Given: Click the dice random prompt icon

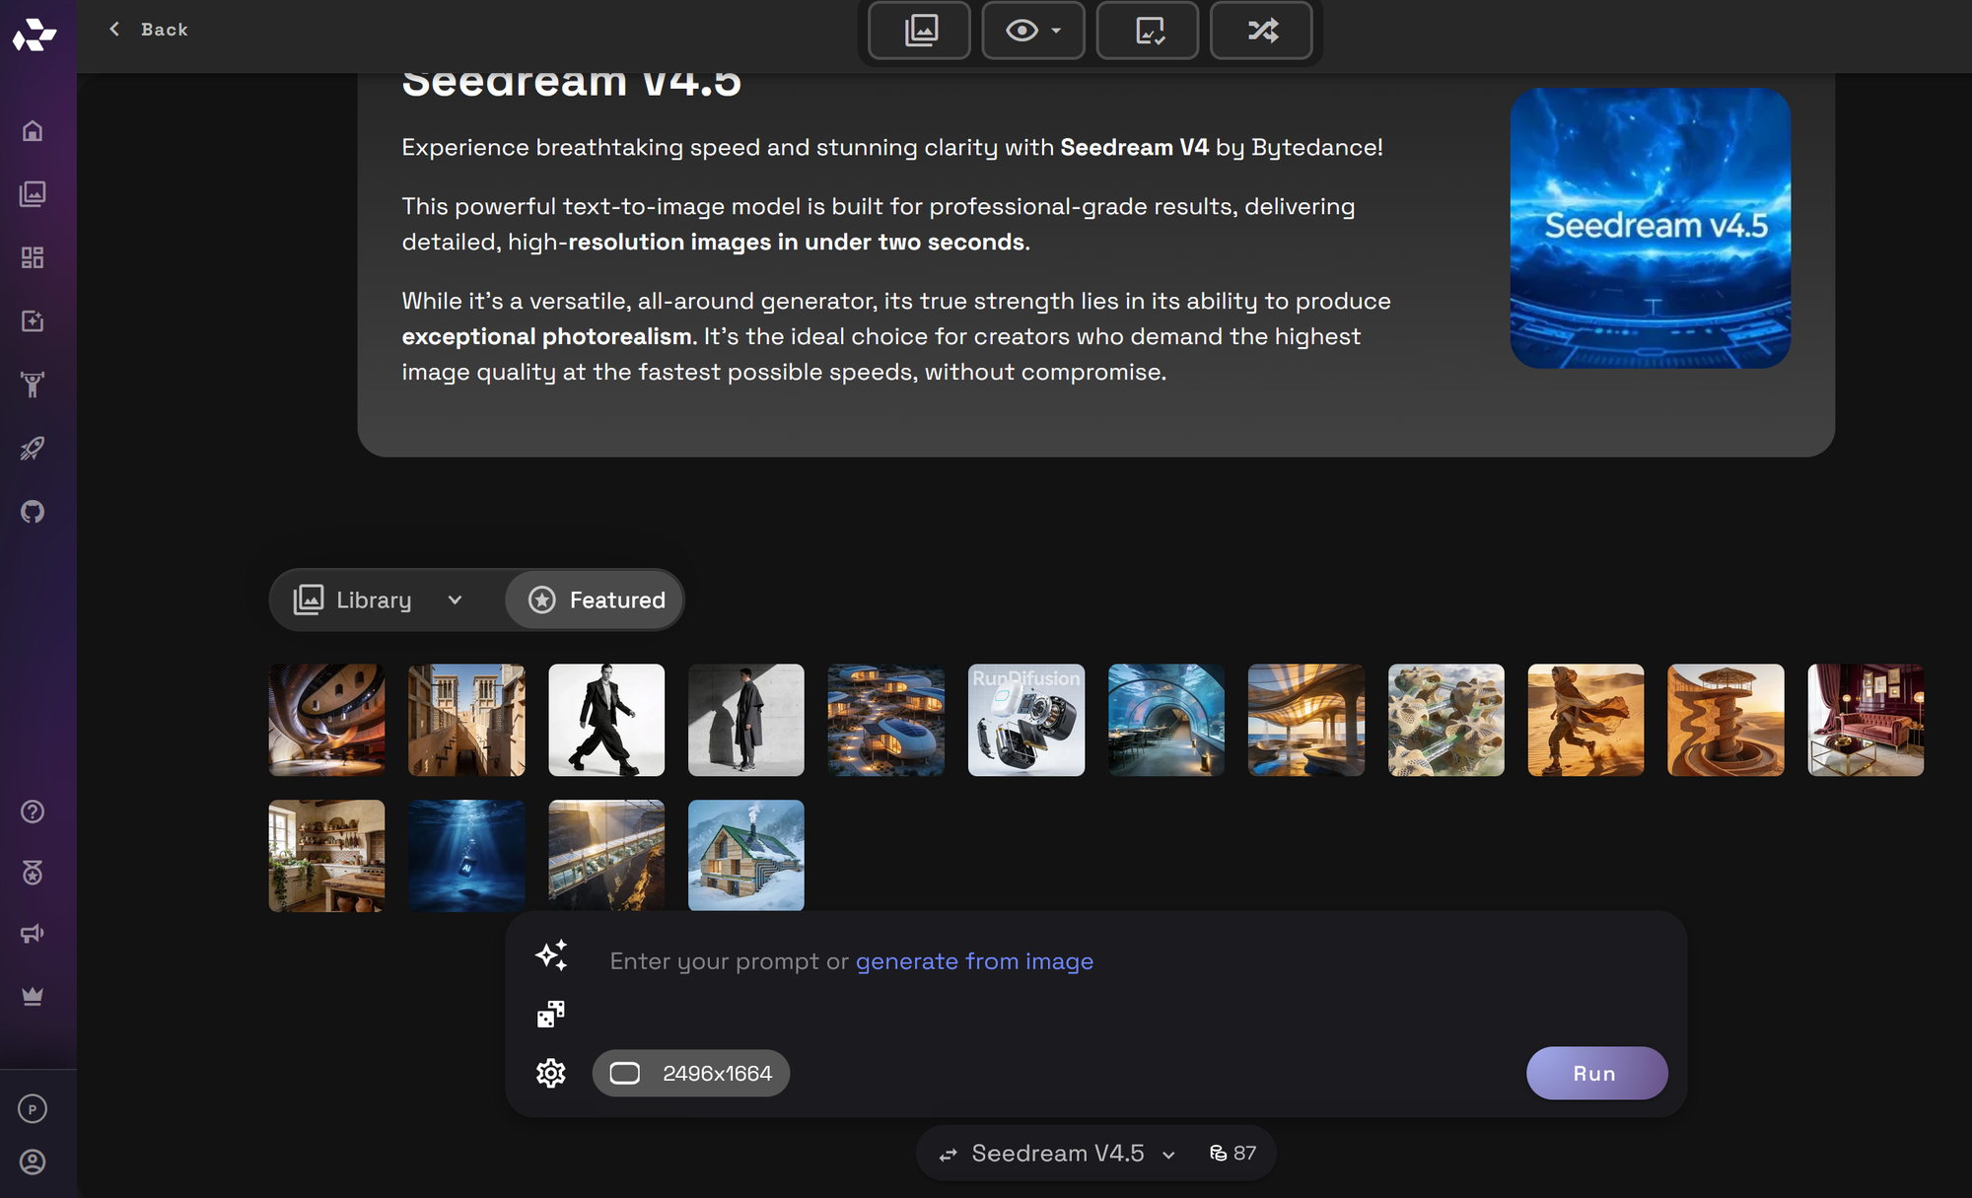Looking at the screenshot, I should (551, 1014).
